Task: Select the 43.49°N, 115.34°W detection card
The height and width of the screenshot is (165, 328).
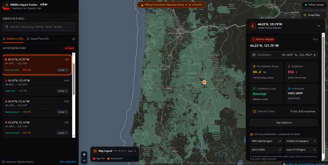Action: coord(37,128)
